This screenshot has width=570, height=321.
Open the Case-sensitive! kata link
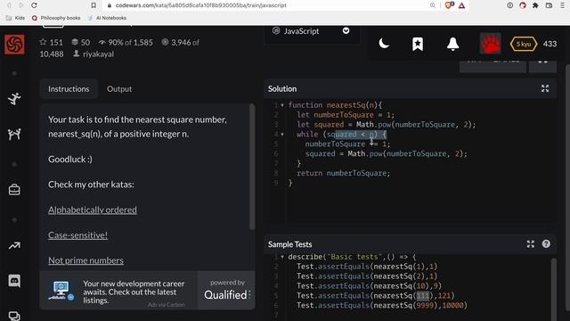tap(77, 235)
